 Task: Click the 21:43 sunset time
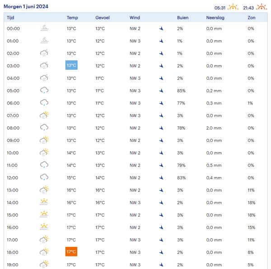click(x=248, y=8)
